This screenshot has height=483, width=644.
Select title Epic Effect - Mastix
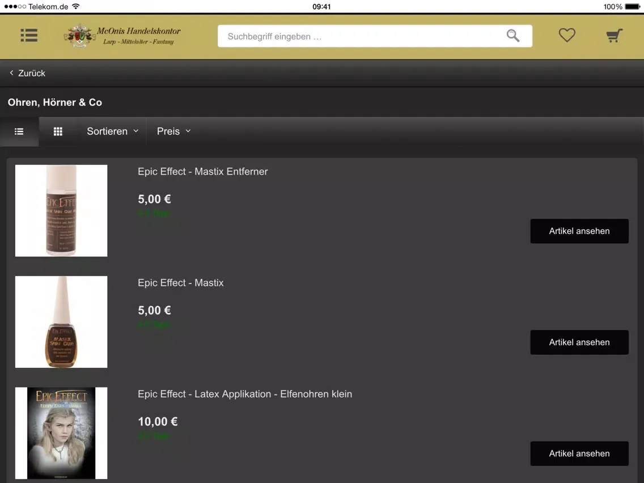point(181,283)
